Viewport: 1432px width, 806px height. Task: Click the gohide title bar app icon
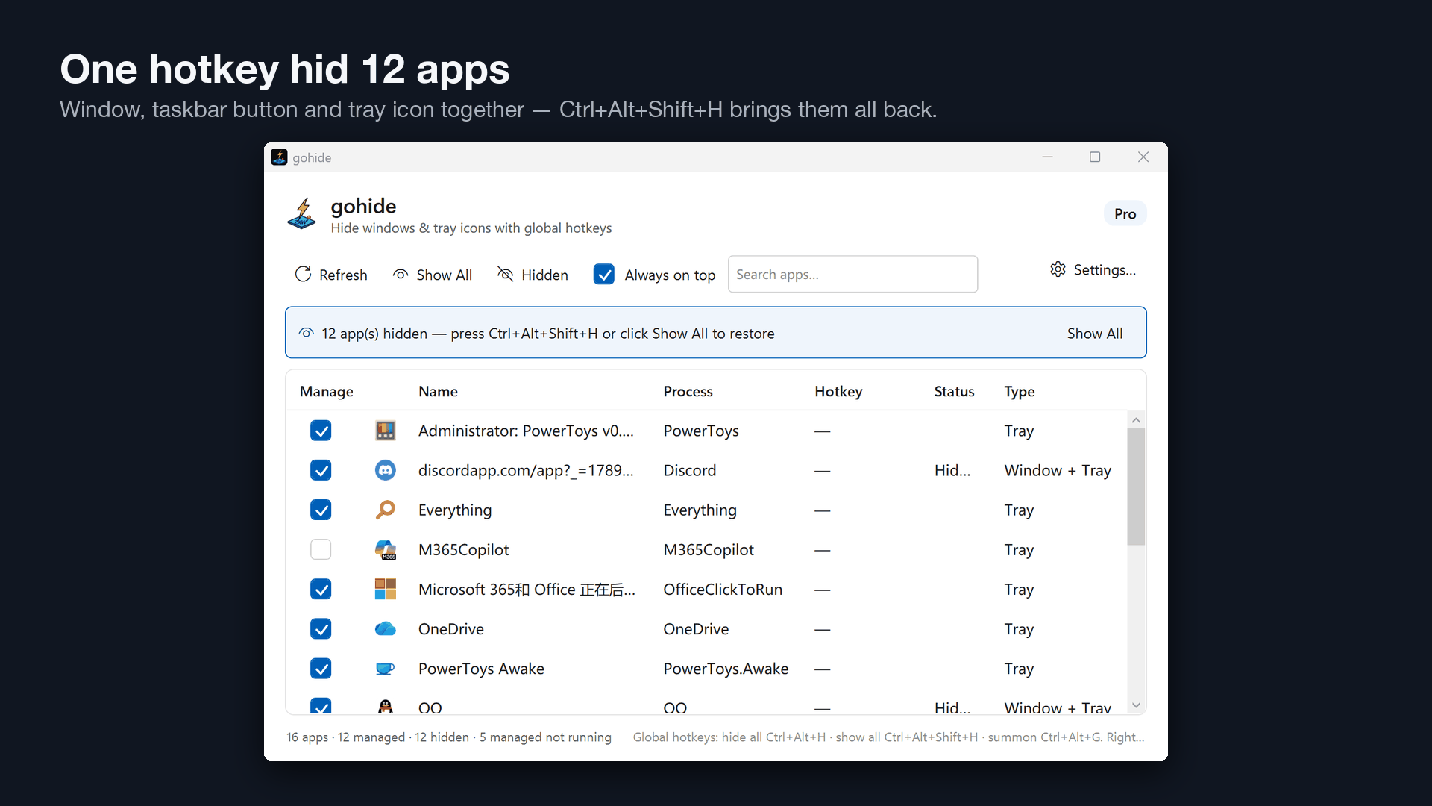click(x=279, y=157)
